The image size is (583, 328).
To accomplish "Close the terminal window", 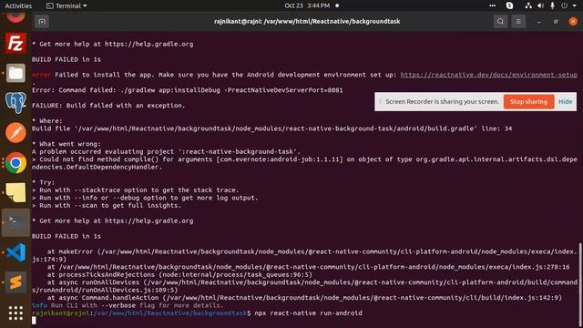I will [573, 22].
